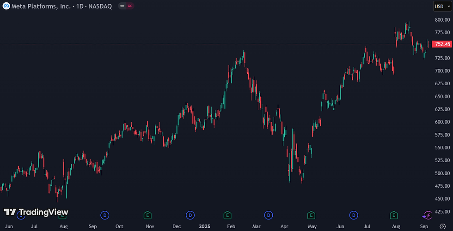The width and height of the screenshot is (453, 231).
Task: Click the purple lightning latest-updates icon
Action: [x=427, y=215]
